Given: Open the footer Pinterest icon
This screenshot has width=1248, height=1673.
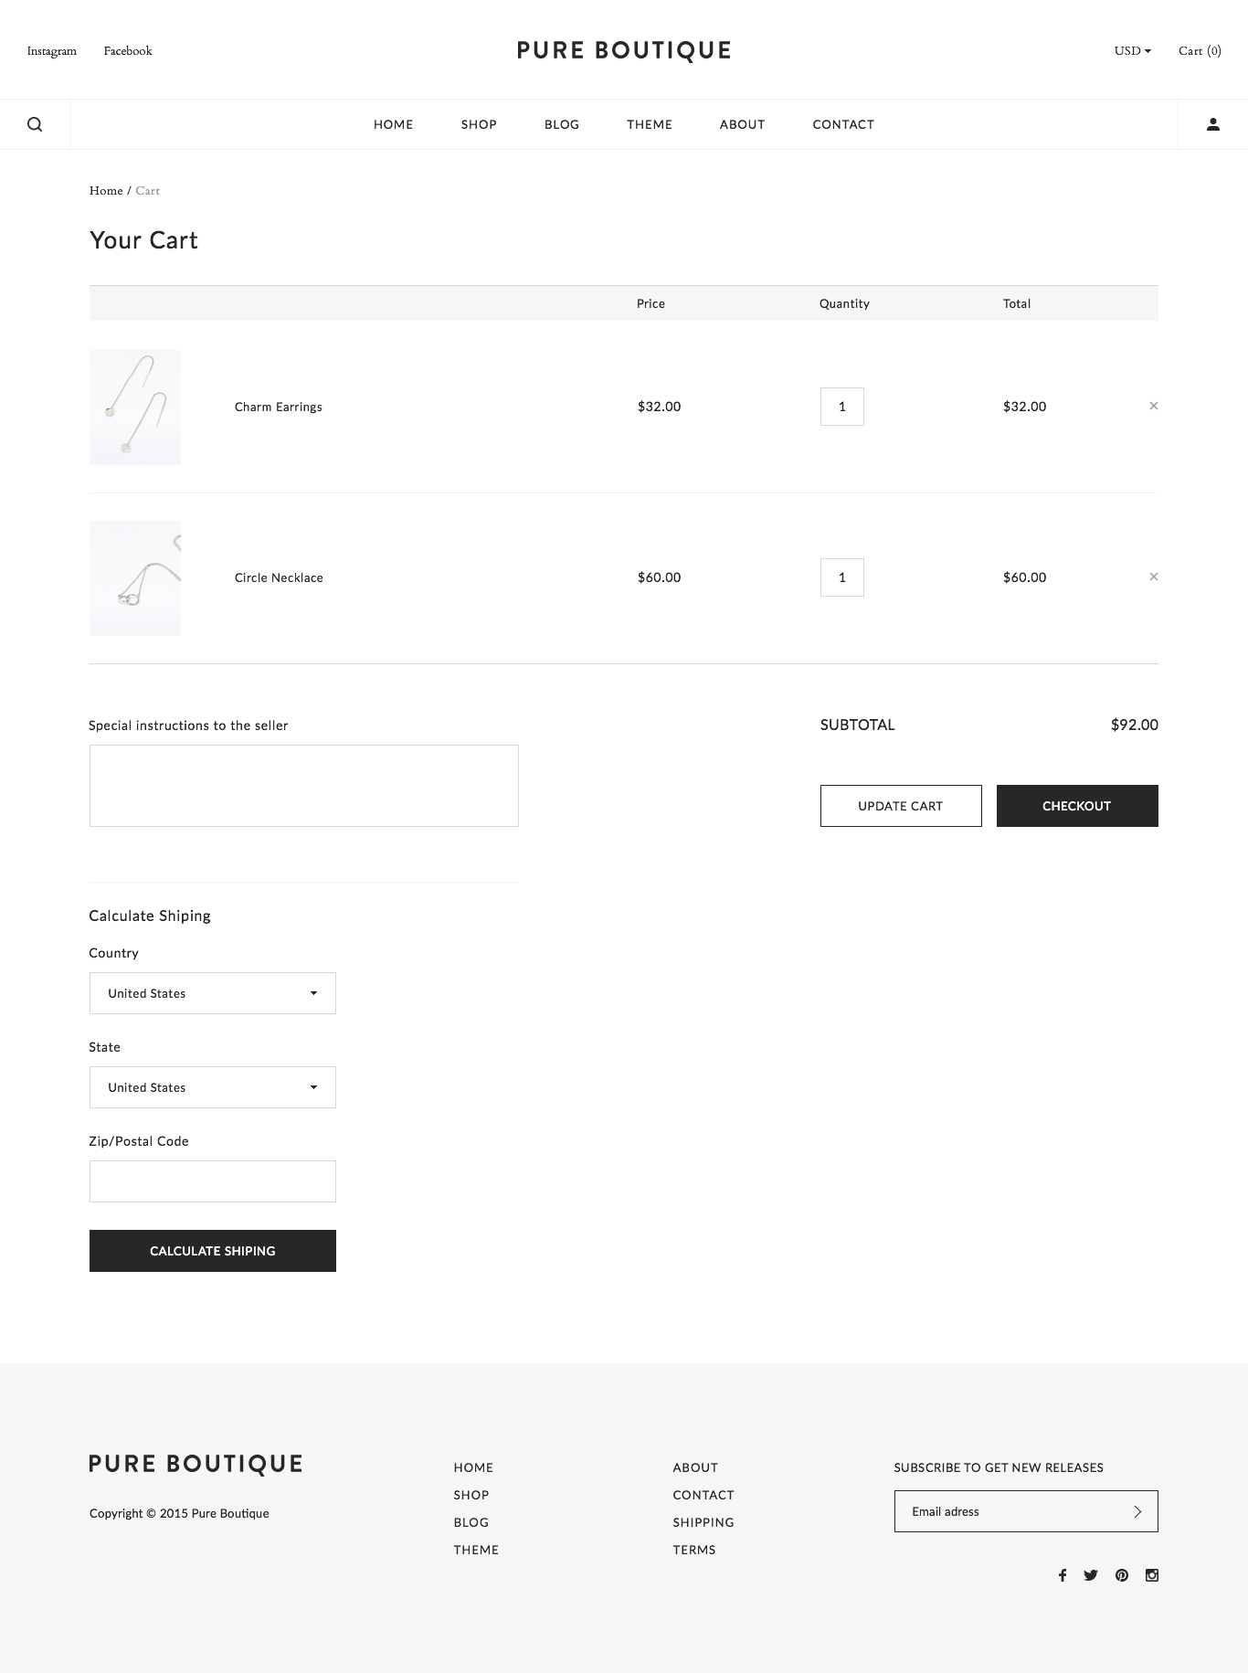Looking at the screenshot, I should [1122, 1575].
